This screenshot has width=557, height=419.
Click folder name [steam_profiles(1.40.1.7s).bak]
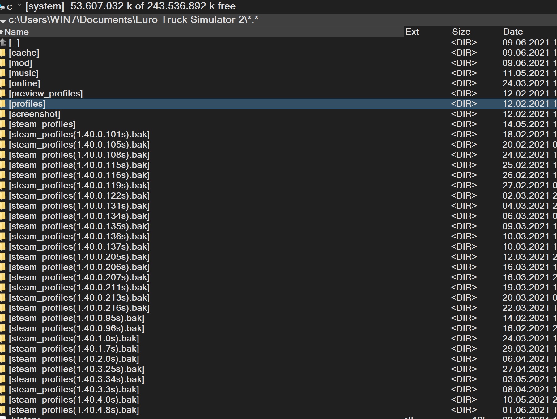click(x=74, y=349)
